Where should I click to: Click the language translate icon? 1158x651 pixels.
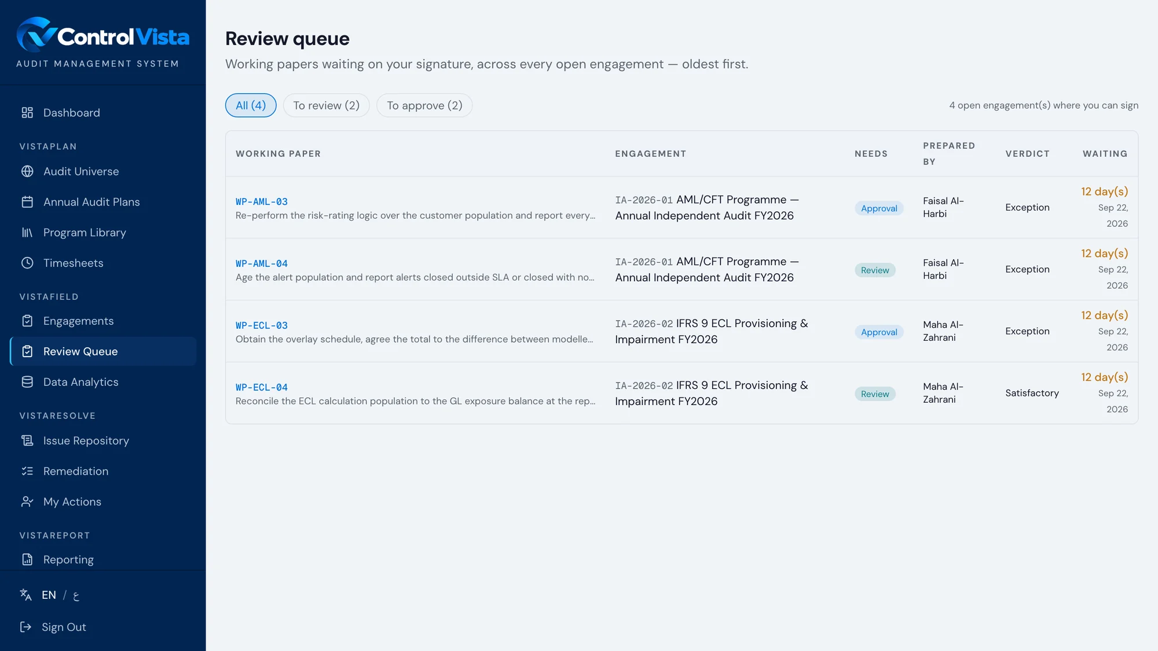(25, 595)
